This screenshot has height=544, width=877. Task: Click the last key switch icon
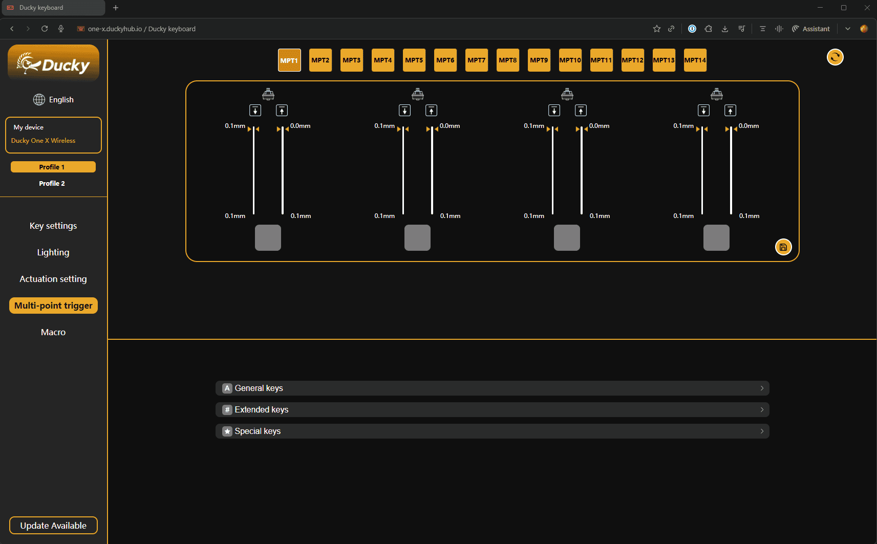point(716,94)
